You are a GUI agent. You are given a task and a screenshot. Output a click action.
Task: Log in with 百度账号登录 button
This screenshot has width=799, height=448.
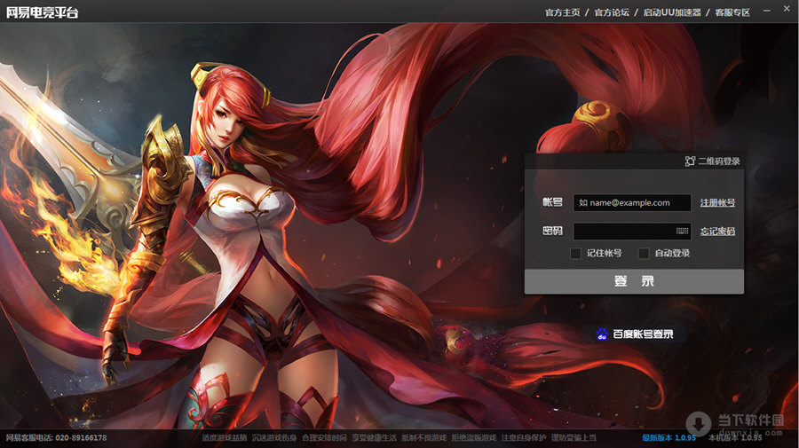coord(635,334)
